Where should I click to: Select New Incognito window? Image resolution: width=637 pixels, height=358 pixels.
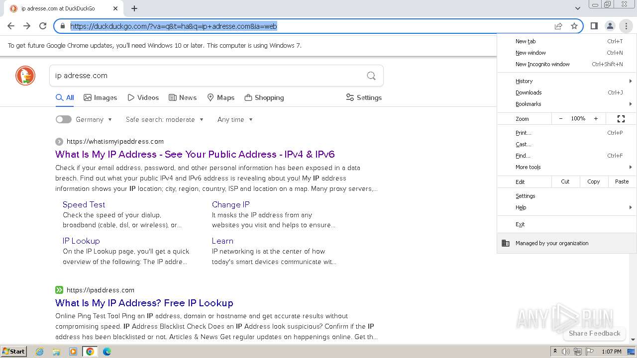[567, 64]
